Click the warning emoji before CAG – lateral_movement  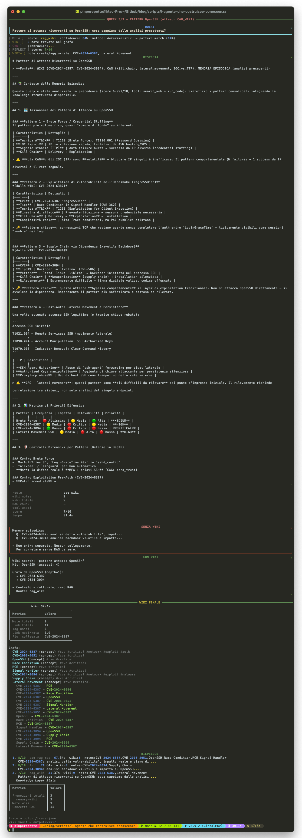coord(18,382)
